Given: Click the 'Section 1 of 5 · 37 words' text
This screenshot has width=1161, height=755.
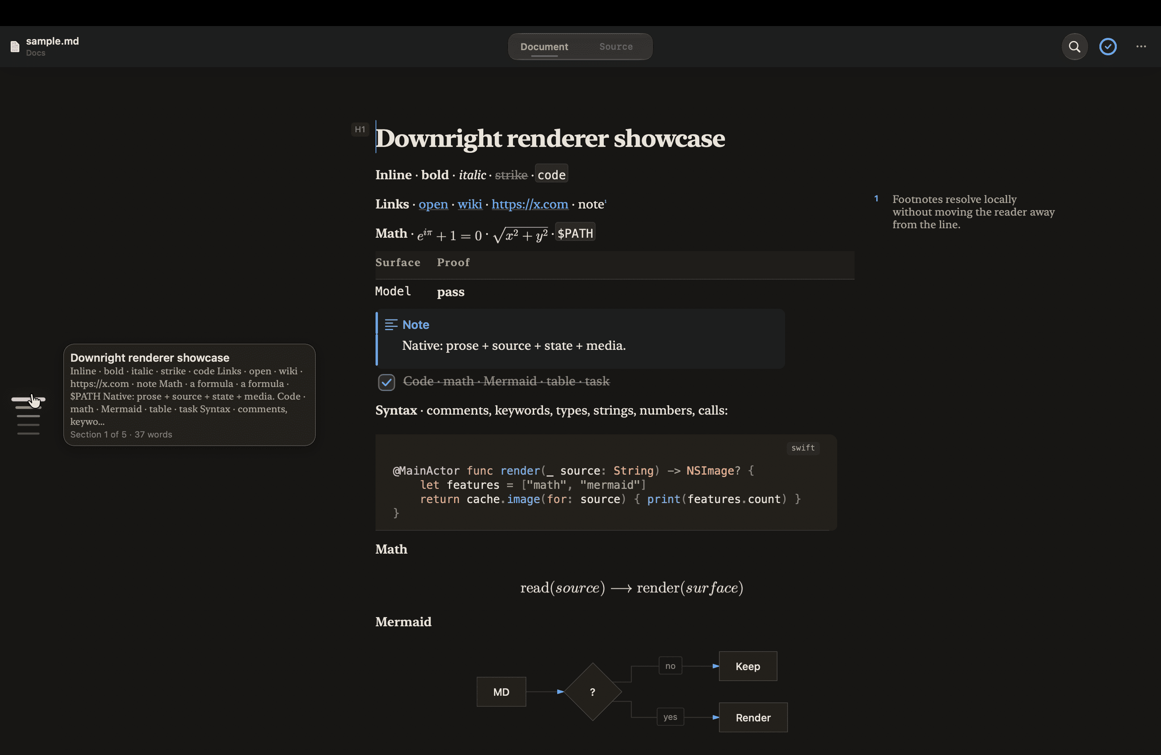Looking at the screenshot, I should (x=121, y=434).
